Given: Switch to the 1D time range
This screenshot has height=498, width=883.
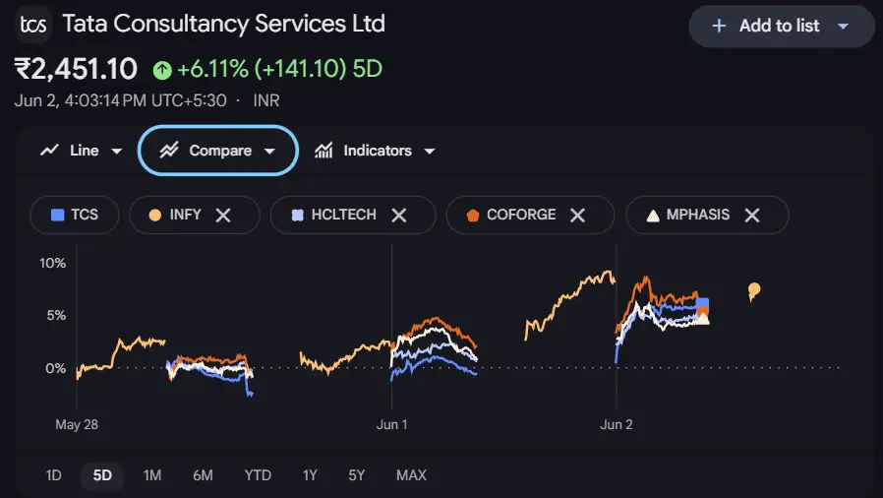Looking at the screenshot, I should pyautogui.click(x=53, y=475).
